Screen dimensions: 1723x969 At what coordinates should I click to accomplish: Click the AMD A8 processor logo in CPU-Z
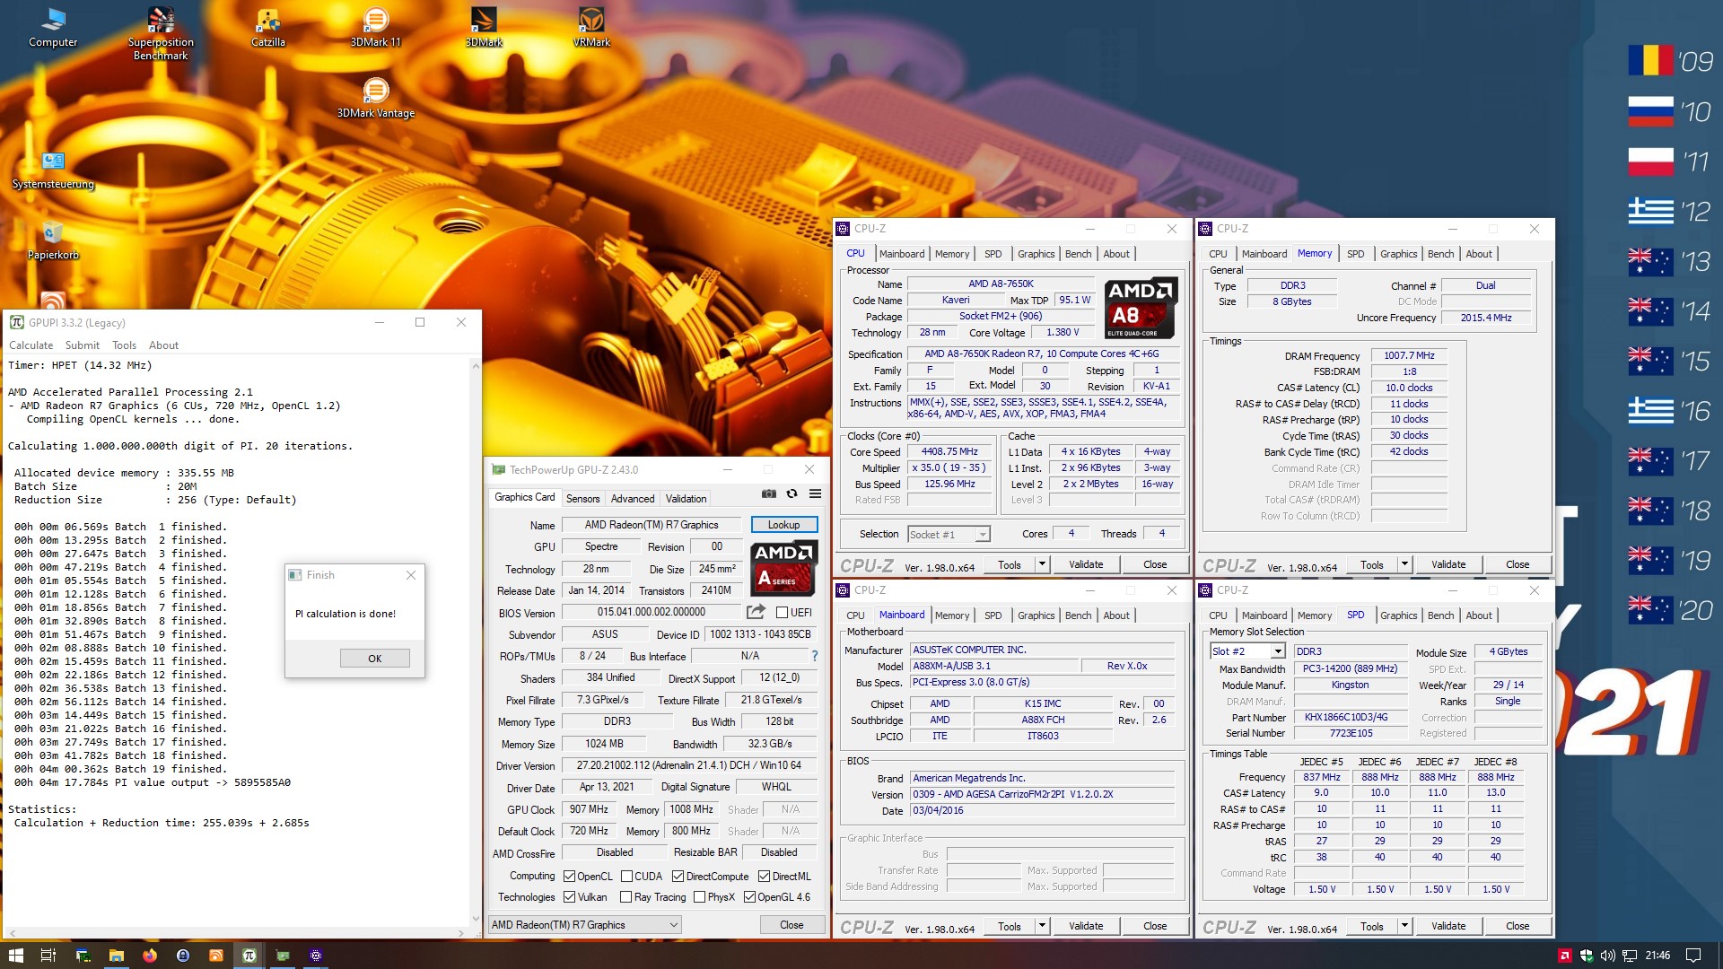tap(1141, 308)
